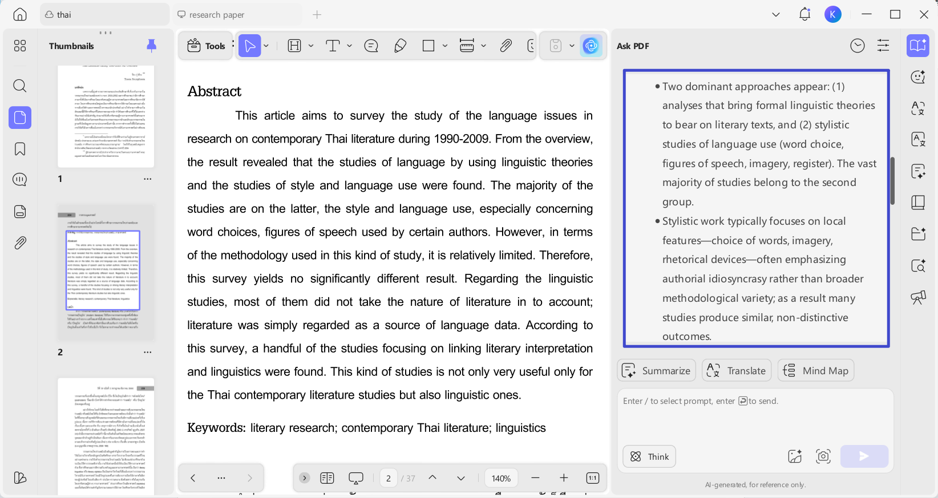Viewport: 938px width, 498px height.
Task: Click the Summarize button
Action: coord(657,370)
